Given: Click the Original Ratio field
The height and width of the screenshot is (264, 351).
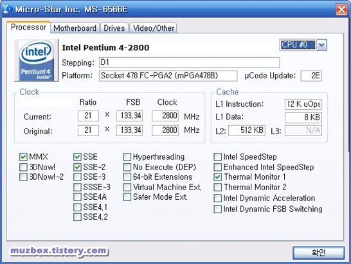Looking at the screenshot, I should (x=88, y=130).
